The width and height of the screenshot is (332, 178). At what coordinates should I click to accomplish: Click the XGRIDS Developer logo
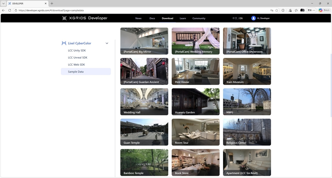[85, 18]
